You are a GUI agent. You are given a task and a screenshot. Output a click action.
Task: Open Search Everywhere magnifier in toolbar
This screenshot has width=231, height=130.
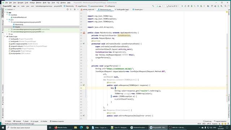pos(225,6)
